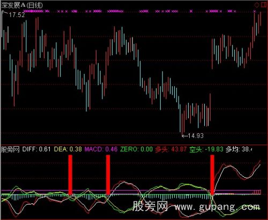Click the second red signal bar in indicator
Image resolution: width=268 pixels, height=220 pixels.
[x=108, y=175]
